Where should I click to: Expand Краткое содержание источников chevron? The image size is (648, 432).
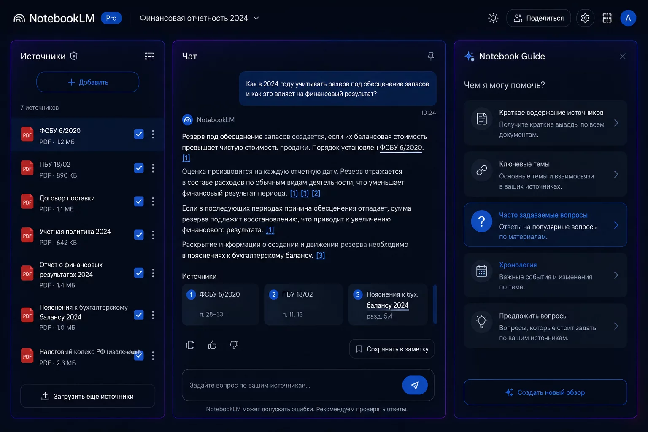(x=616, y=123)
